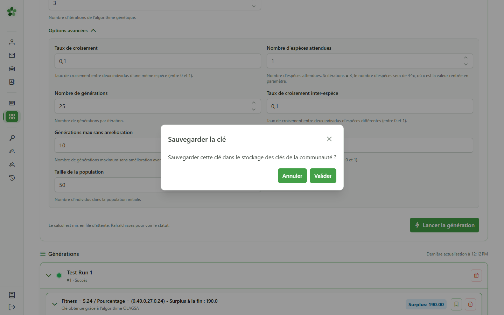Viewport: 504px width, 315px height.
Task: Select the highlighted grid dashboard icon
Action: tap(12, 117)
